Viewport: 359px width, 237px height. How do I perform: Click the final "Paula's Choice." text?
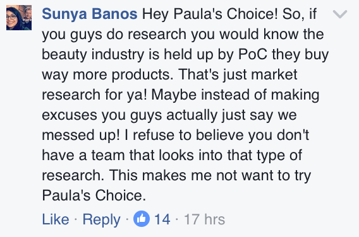tap(94, 195)
